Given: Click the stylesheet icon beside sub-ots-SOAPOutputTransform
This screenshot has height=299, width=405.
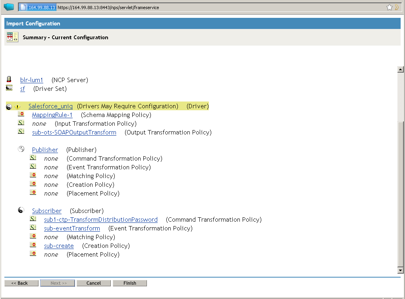Looking at the screenshot, I should point(21,132).
